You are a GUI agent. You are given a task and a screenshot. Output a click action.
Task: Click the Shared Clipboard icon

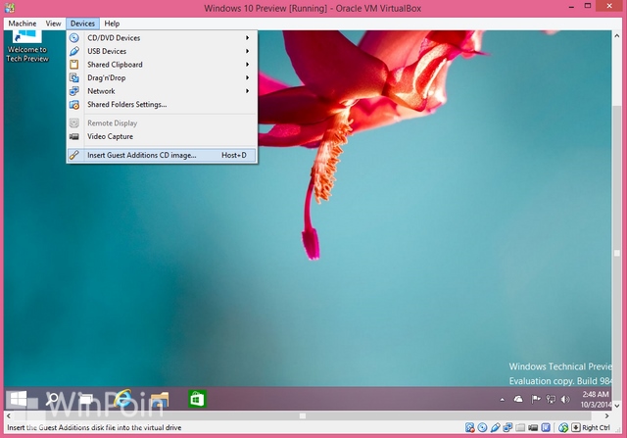point(74,65)
